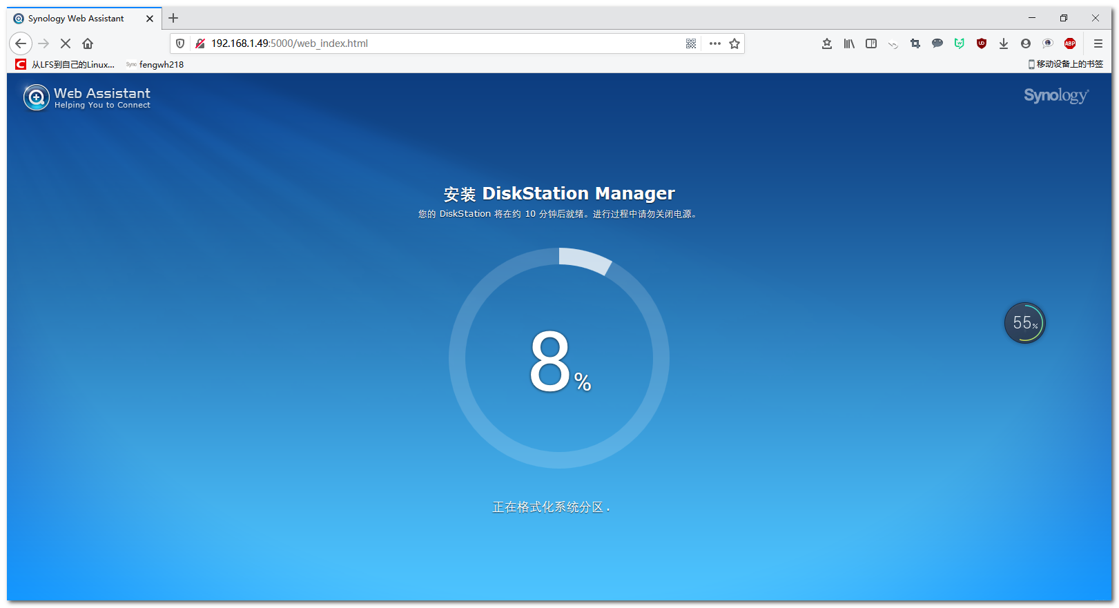Click the QR code icon in address bar
Viewport: 1119px width, 608px height.
pos(691,43)
